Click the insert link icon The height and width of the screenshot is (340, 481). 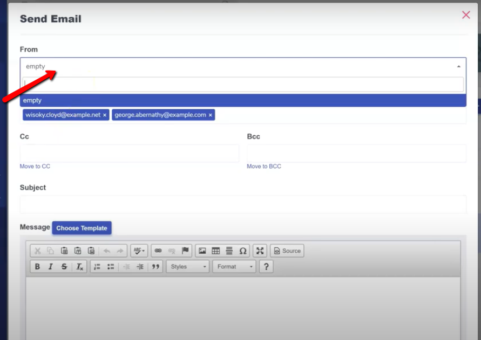(x=158, y=251)
